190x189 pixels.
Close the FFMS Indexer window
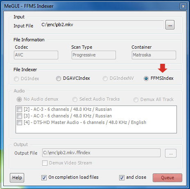(x=183, y=6)
